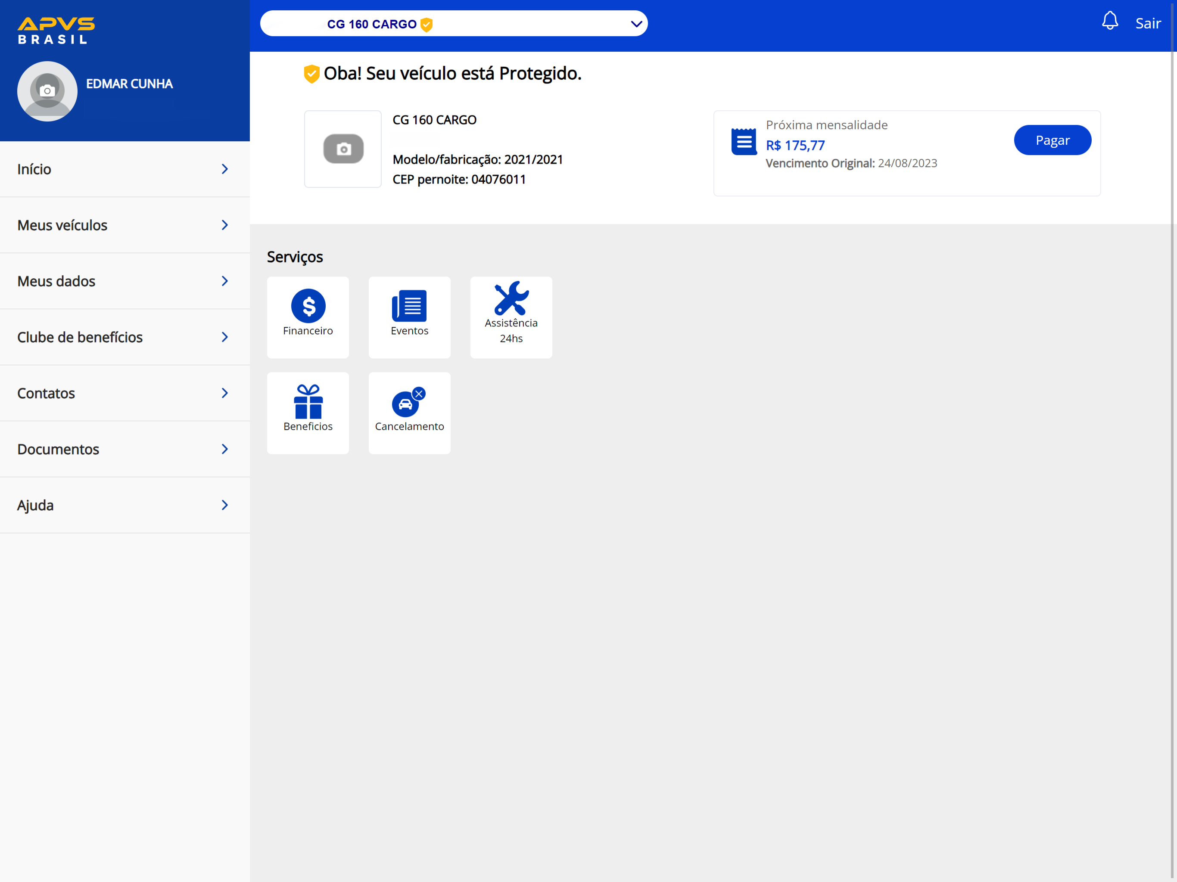1177x882 pixels.
Task: Open the notifications bell
Action: (x=1109, y=21)
